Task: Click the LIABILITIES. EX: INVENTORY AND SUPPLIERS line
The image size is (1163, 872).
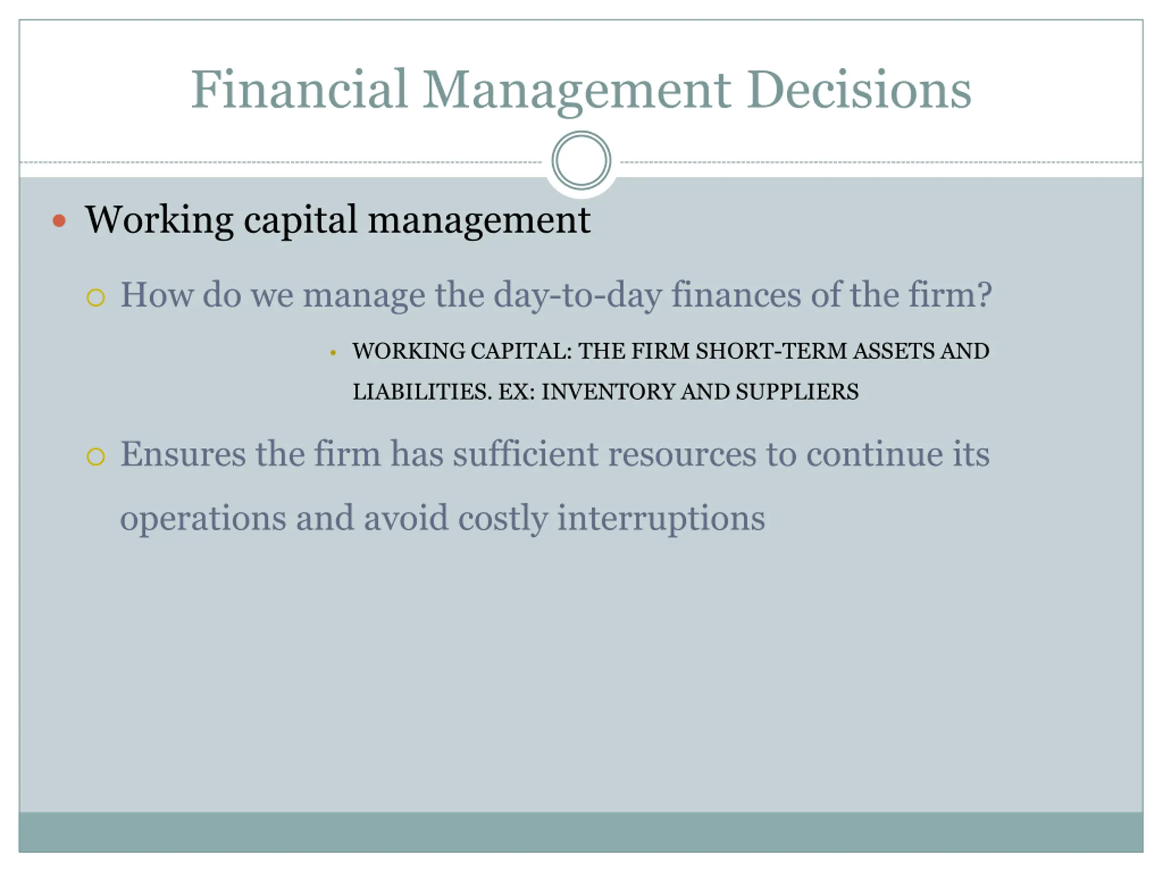Action: pos(605,392)
